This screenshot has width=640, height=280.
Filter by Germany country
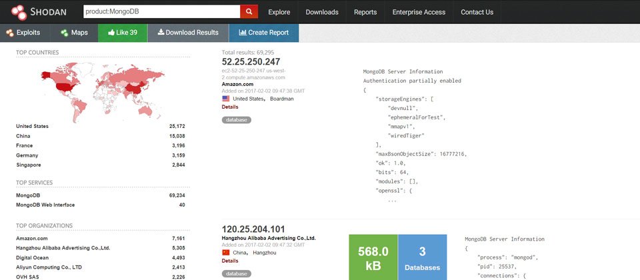click(27, 155)
